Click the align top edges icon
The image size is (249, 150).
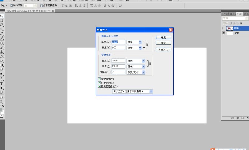coord(63,6)
